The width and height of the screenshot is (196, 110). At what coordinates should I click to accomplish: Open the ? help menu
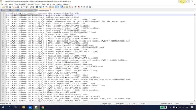[x=70, y=4]
